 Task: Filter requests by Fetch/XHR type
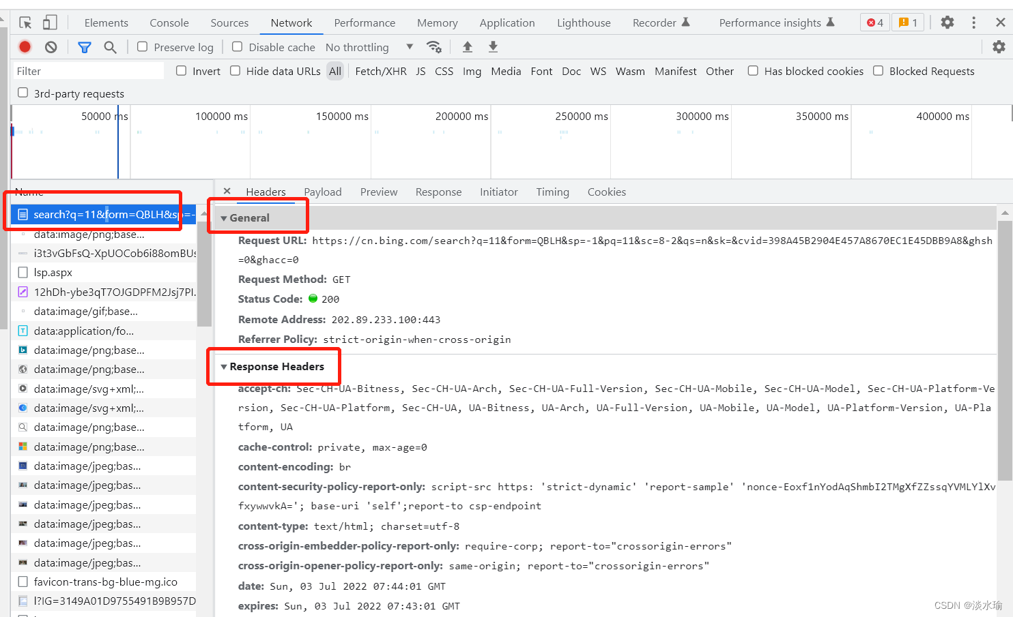point(381,71)
